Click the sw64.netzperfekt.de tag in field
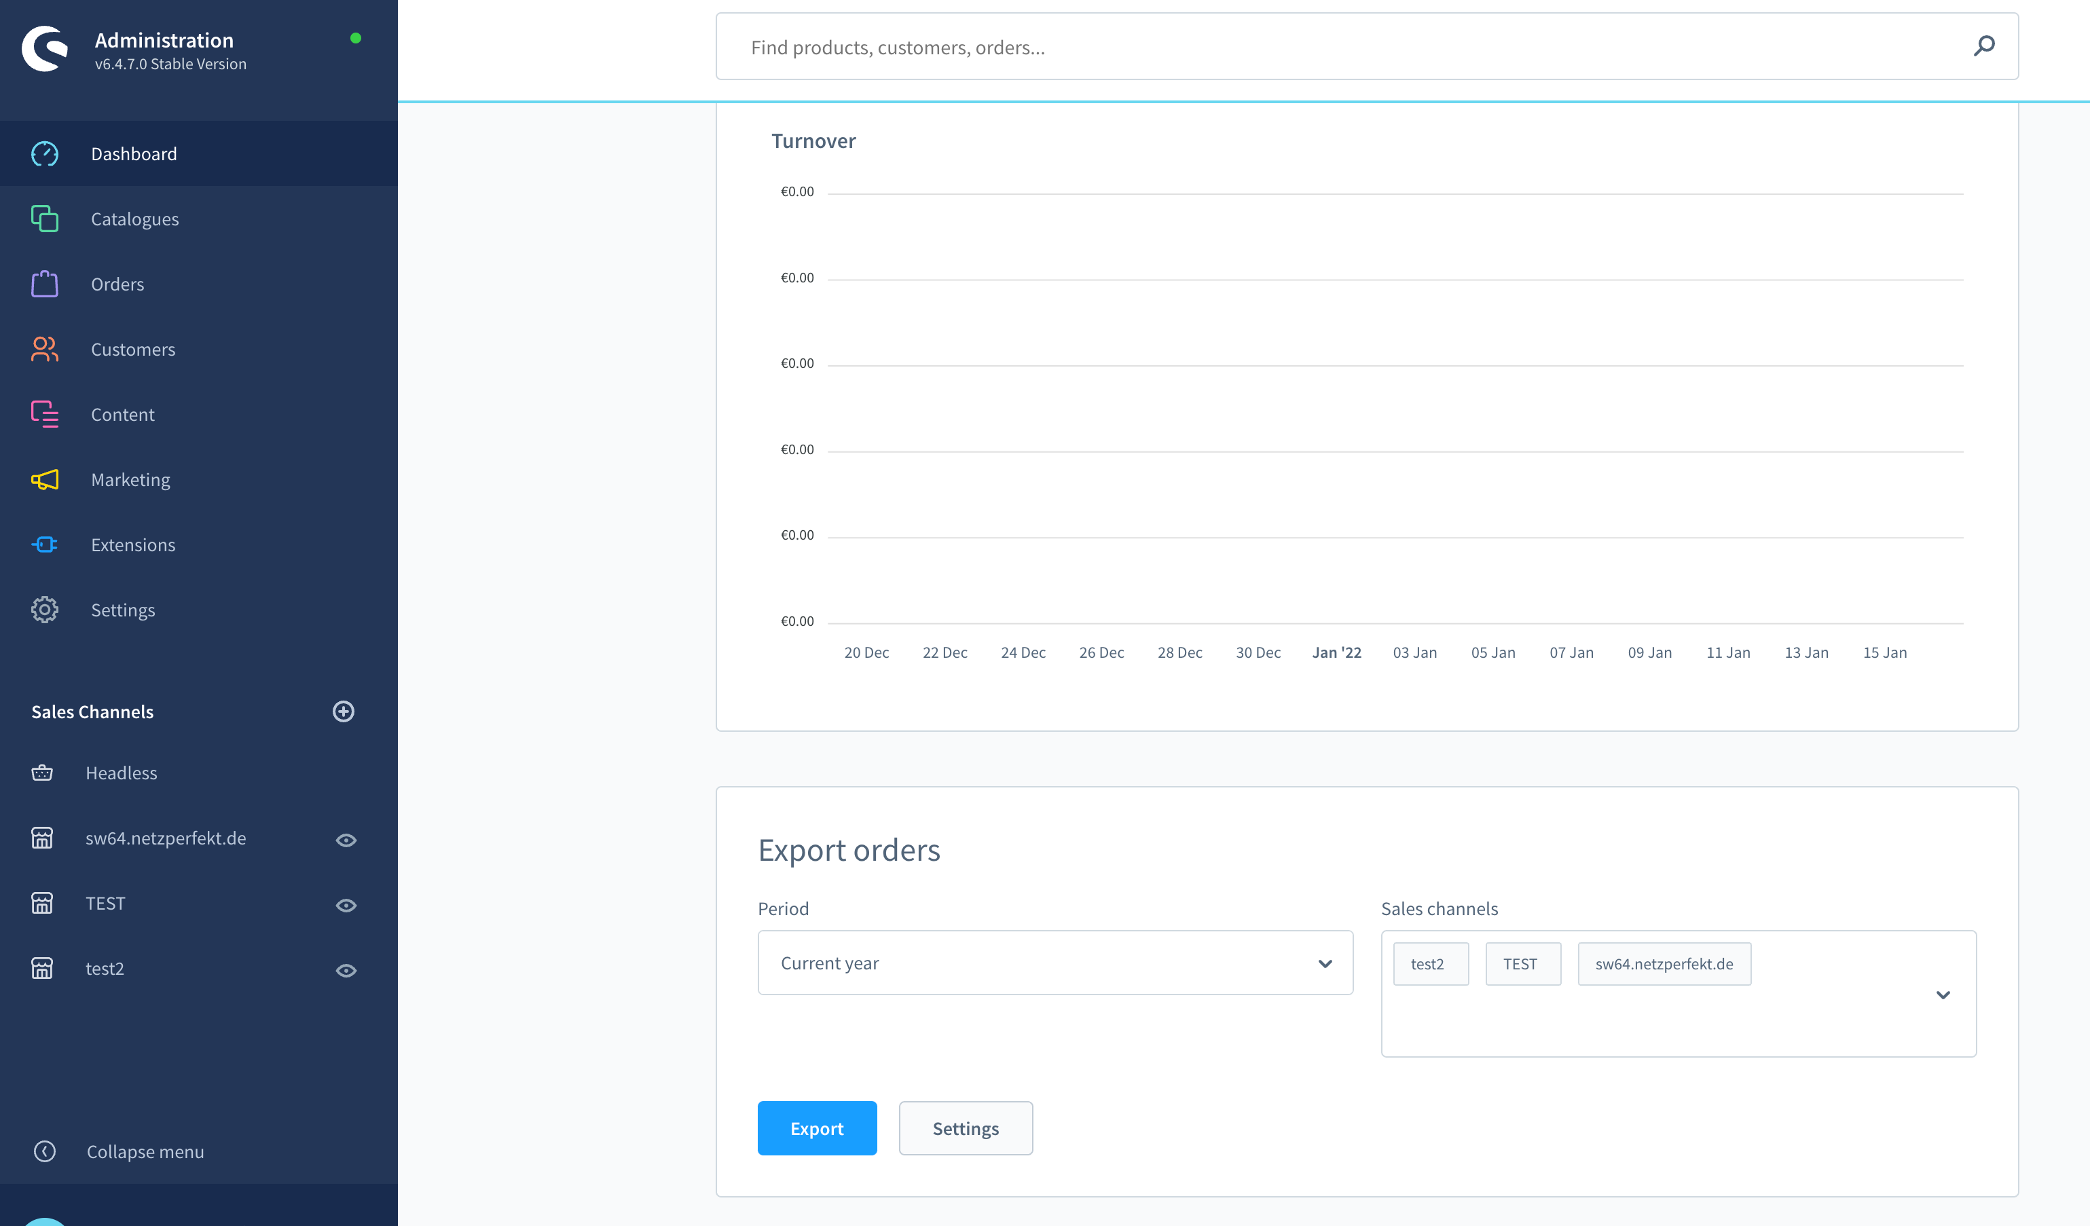Image resolution: width=2090 pixels, height=1226 pixels. pos(1664,964)
